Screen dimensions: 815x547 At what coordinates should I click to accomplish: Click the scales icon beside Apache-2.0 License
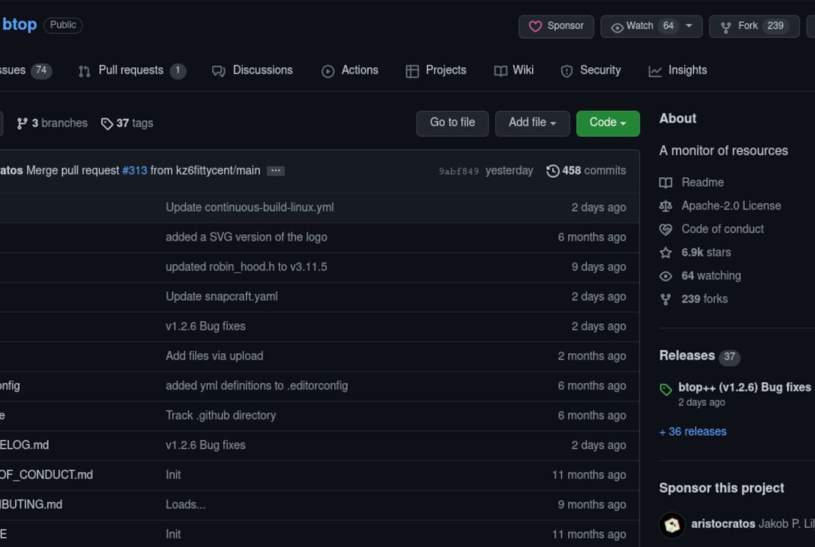666,206
